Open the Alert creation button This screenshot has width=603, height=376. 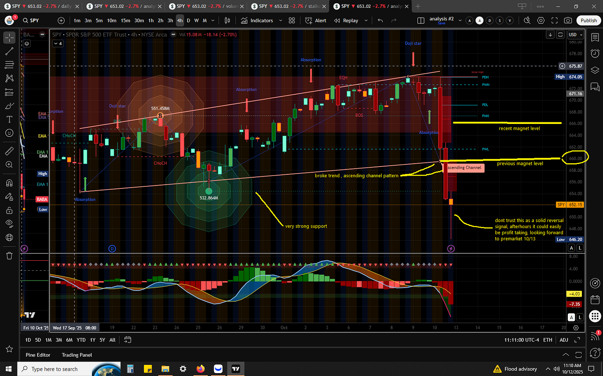[316, 20]
